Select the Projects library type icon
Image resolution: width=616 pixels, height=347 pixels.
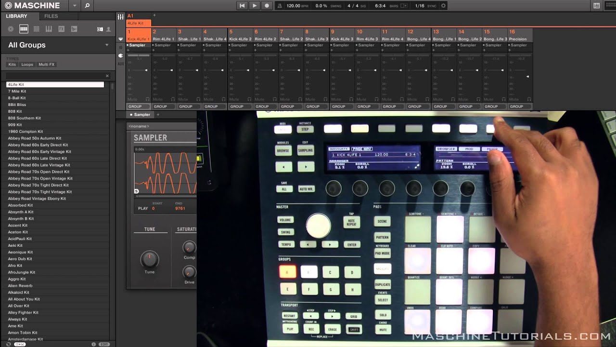[x=11, y=29]
